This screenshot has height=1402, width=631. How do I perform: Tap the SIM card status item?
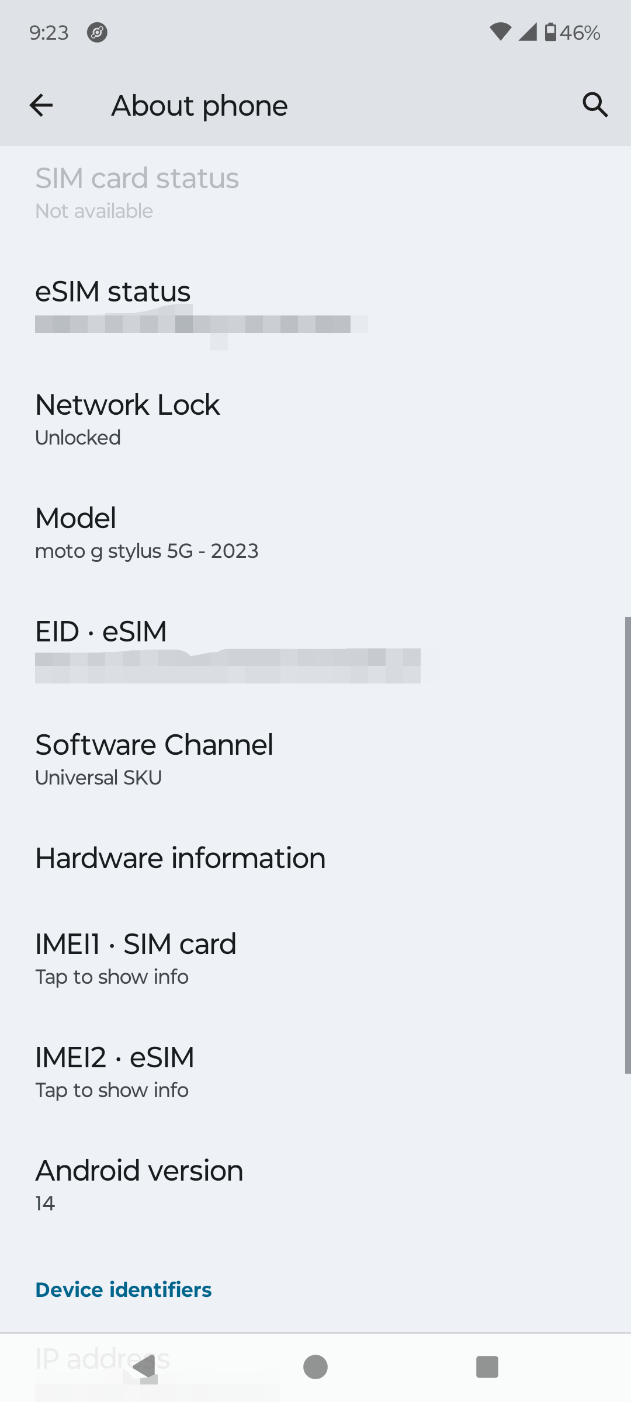coord(315,193)
